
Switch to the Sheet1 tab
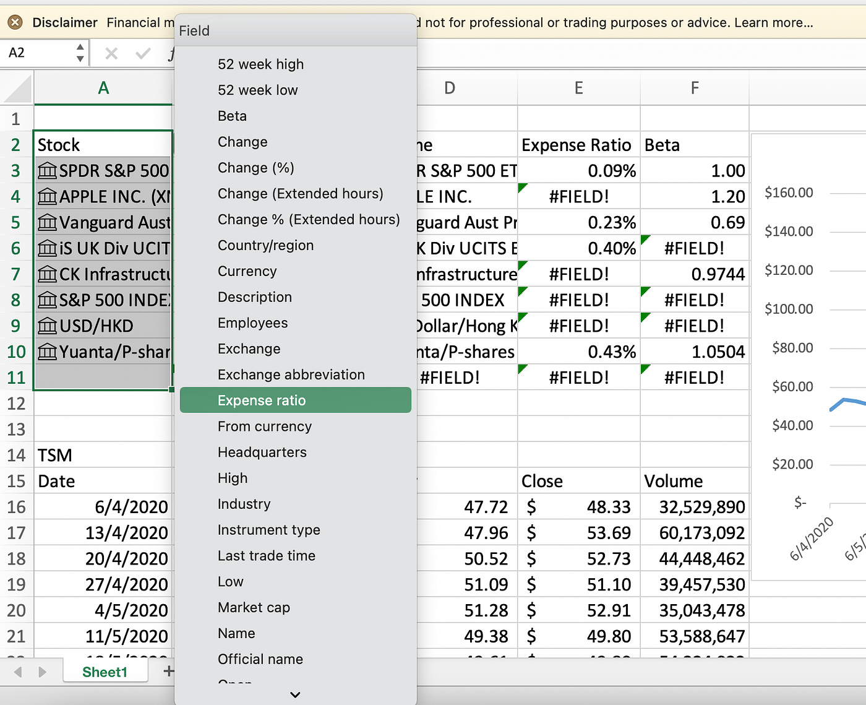[x=105, y=672]
